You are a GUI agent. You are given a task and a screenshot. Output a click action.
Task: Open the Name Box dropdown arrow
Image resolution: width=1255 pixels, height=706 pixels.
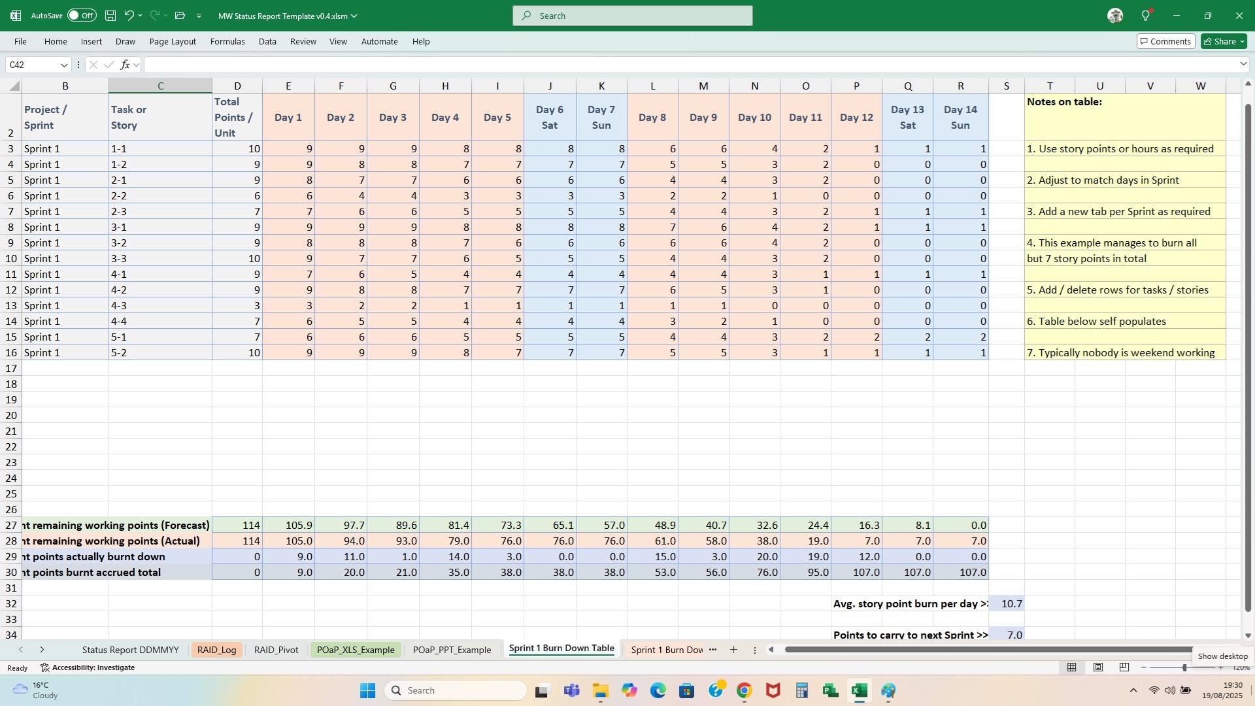pos(63,64)
